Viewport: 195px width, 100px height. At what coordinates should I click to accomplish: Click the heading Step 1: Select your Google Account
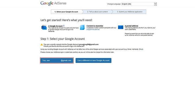coord(63,39)
